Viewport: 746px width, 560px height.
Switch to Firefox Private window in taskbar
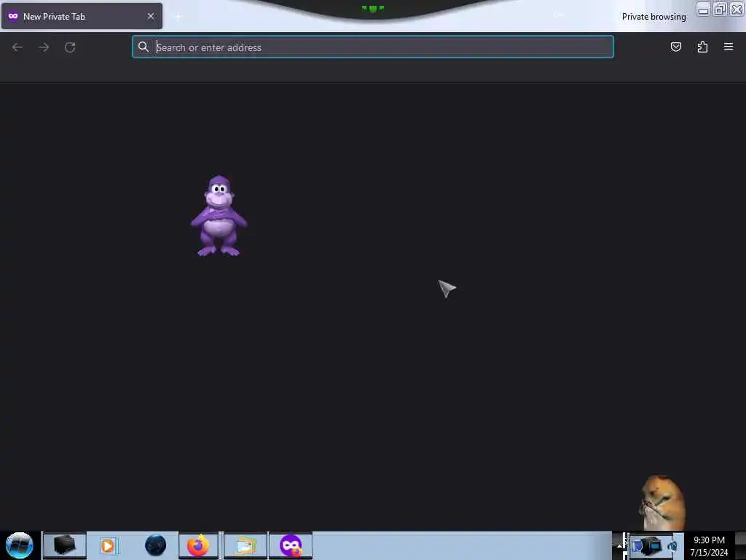(291, 545)
